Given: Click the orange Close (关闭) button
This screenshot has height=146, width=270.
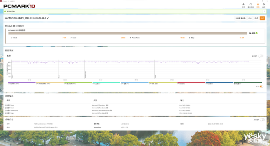Looking at the screenshot, I should (x=262, y=18).
